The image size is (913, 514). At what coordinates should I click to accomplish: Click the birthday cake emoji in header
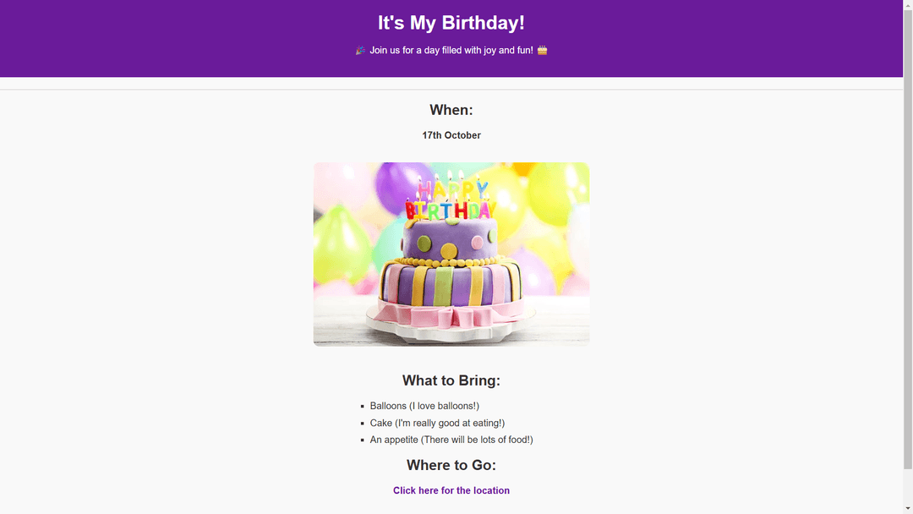click(x=542, y=51)
